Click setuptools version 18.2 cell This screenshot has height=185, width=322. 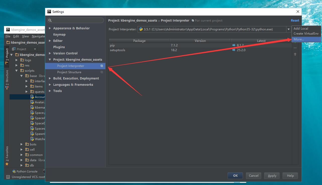click(174, 50)
